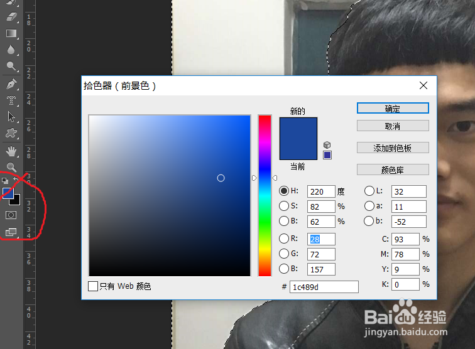Image resolution: width=475 pixels, height=349 pixels.
Task: Click the new color preview swatch
Action: pos(298,128)
